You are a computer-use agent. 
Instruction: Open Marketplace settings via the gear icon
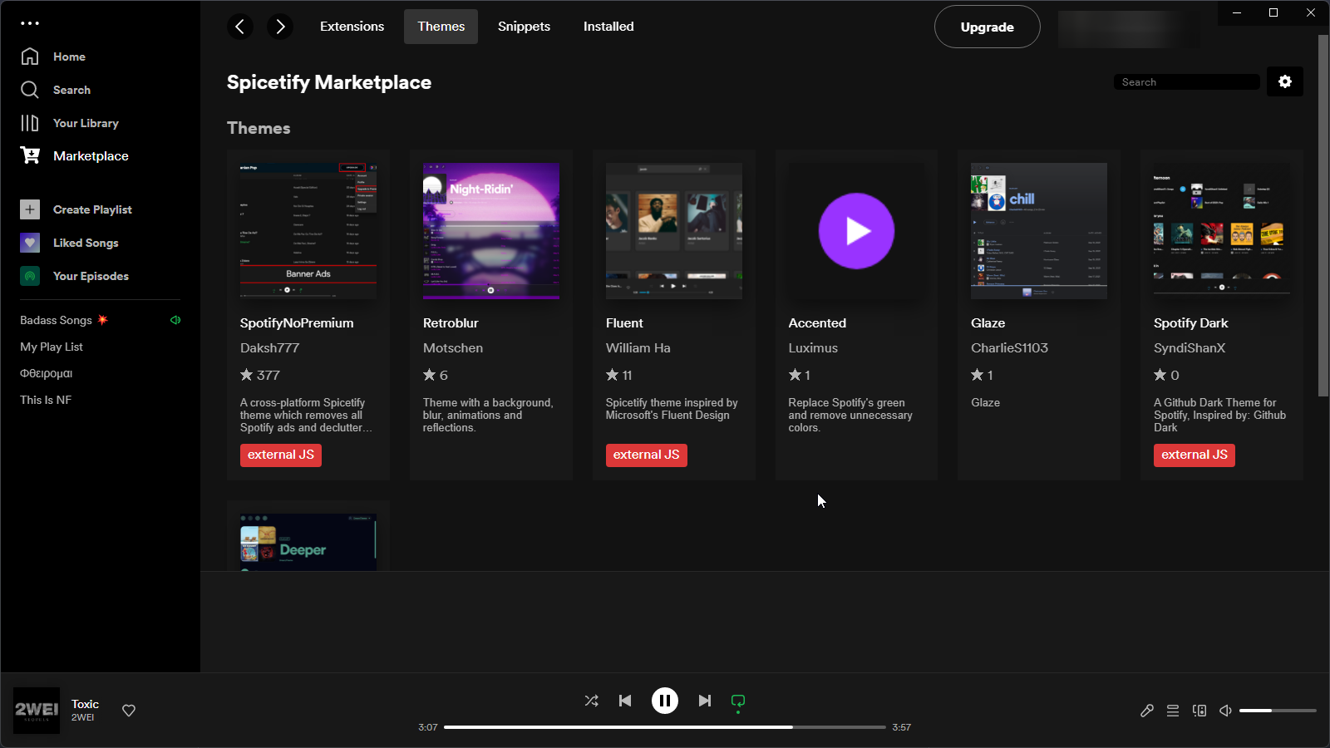[1284, 81]
